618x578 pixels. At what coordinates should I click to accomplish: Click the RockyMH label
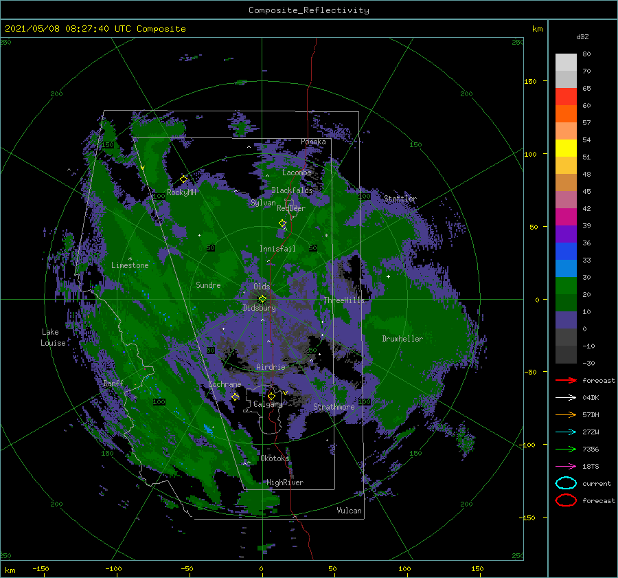click(181, 192)
